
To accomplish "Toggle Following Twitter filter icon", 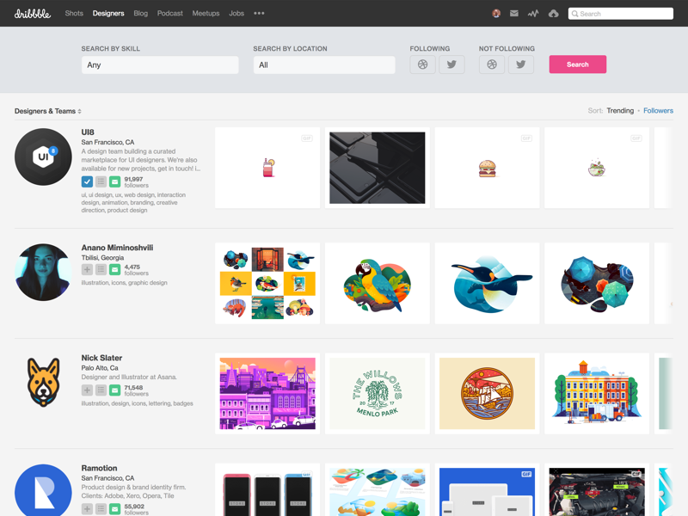I will click(x=451, y=64).
